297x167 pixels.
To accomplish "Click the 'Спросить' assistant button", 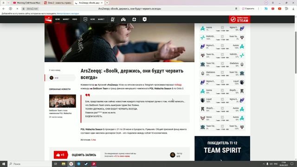I will coord(248,9).
